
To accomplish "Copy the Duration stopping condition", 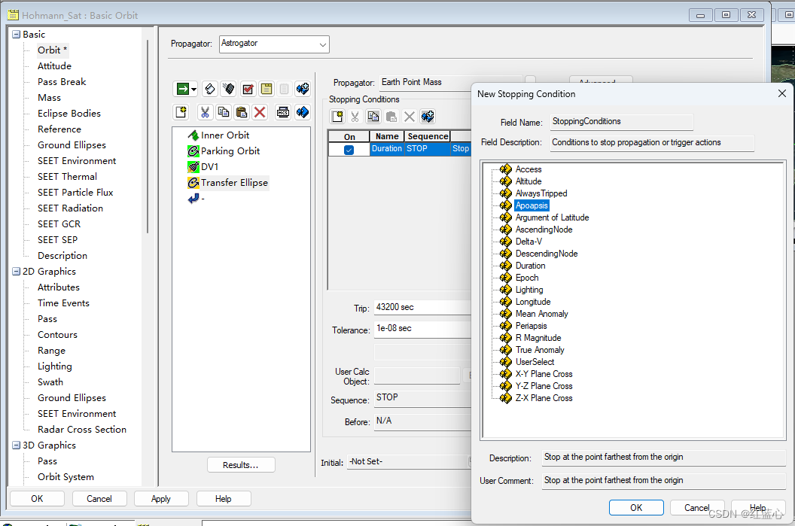I will tap(373, 117).
